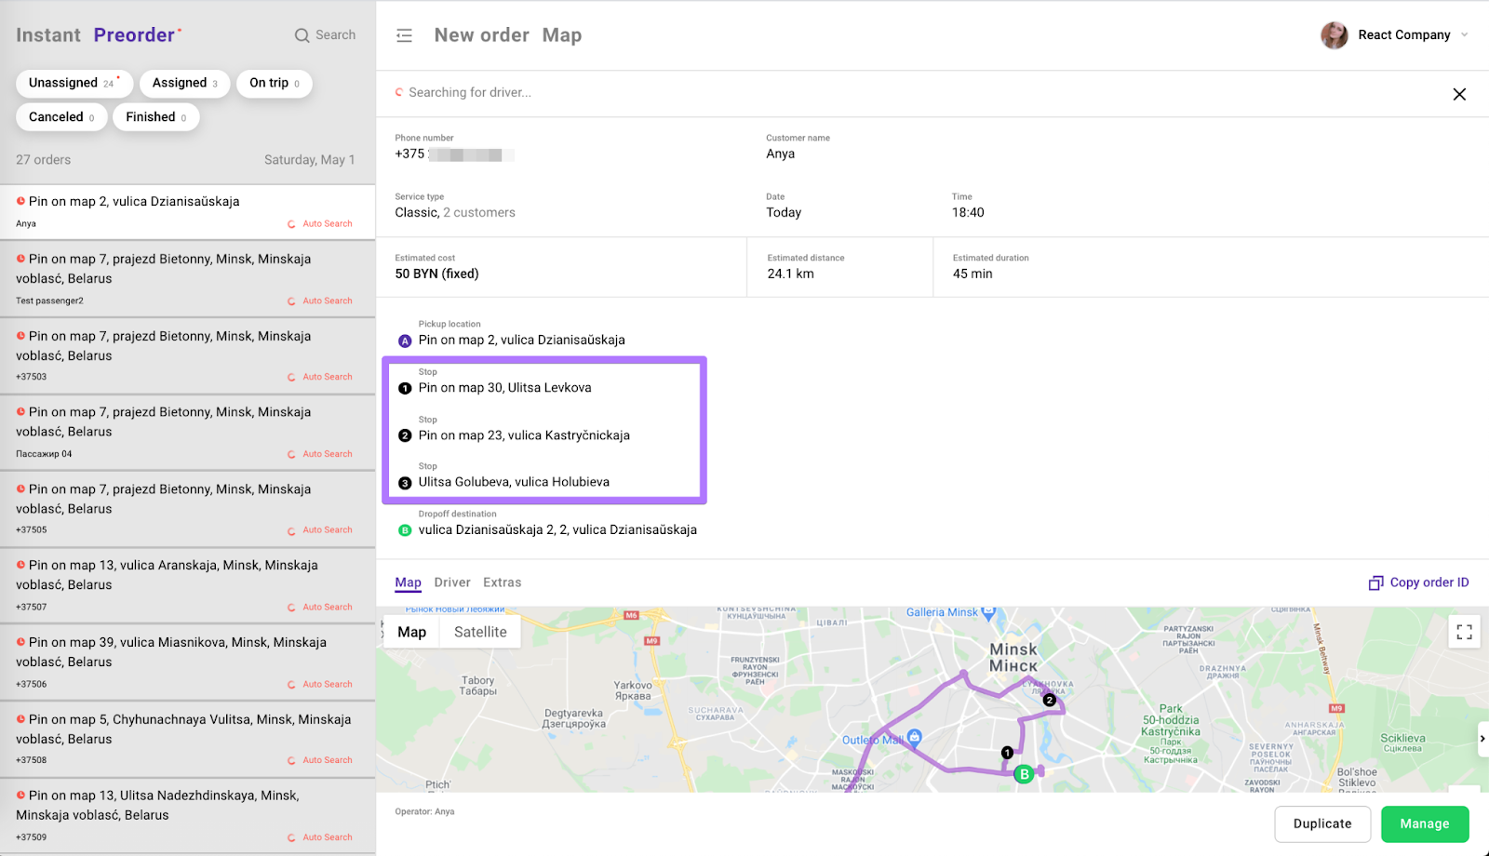The width and height of the screenshot is (1489, 856).
Task: Click the stop 2 number icon
Action: (x=405, y=435)
